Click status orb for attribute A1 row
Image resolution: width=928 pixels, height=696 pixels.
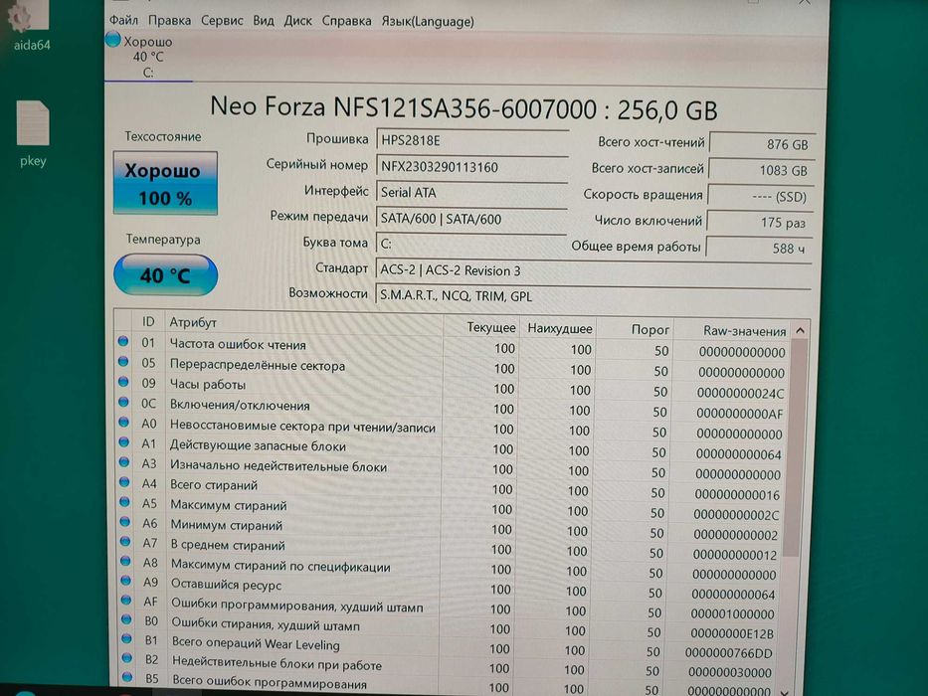click(x=123, y=442)
